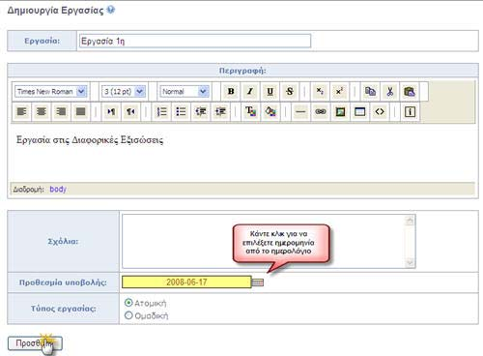Insert a numbered list
This screenshot has height=356, width=483.
pos(161,111)
